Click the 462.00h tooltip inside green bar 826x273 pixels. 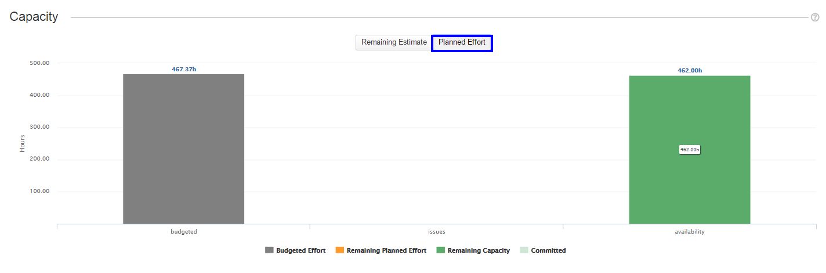tap(690, 150)
